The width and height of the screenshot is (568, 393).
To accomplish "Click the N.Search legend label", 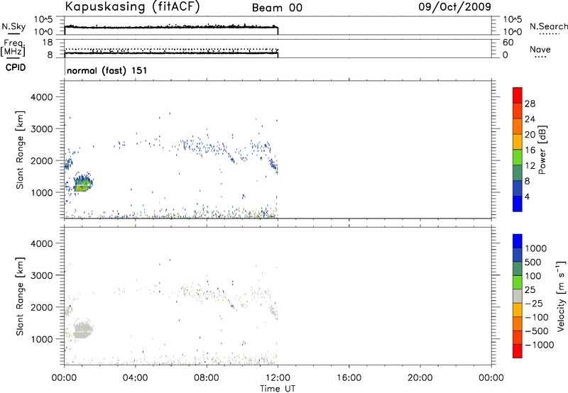I will pyautogui.click(x=548, y=26).
